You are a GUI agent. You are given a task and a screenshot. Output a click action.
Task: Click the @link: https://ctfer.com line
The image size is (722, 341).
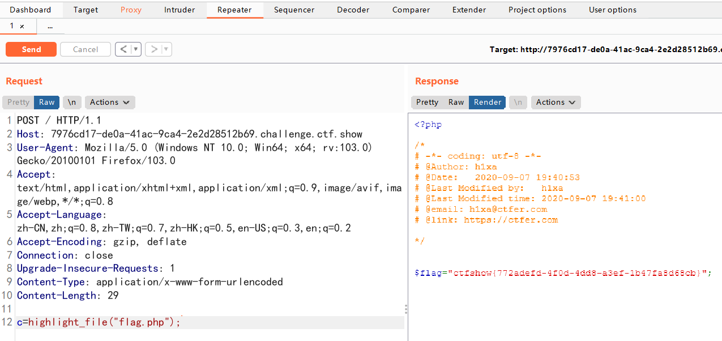point(486,220)
